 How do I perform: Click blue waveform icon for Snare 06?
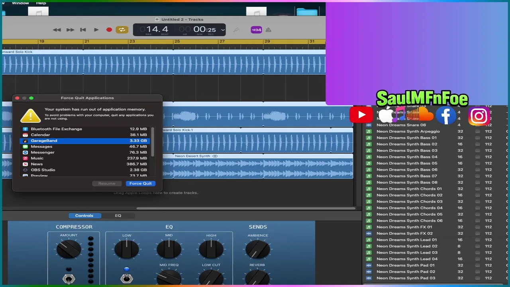369,125
